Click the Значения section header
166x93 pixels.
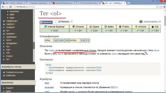pyautogui.click(x=18, y=83)
